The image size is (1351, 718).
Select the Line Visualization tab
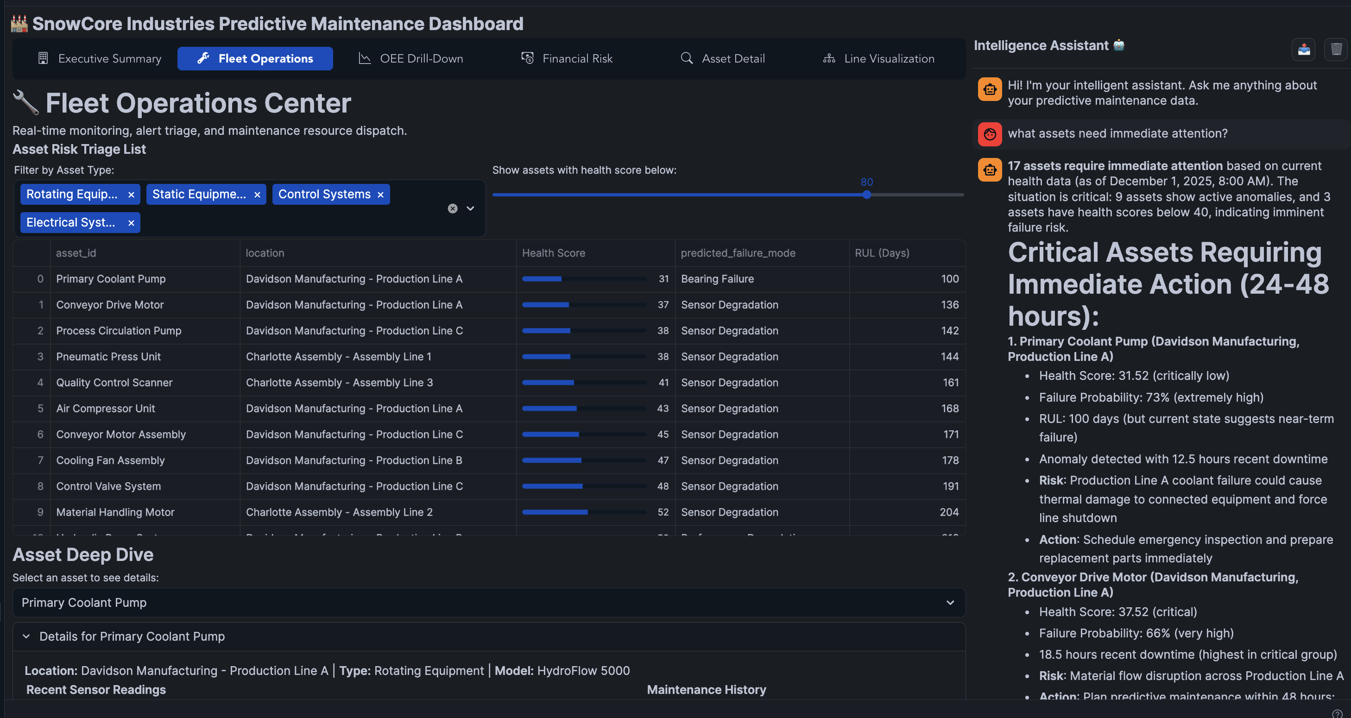point(878,59)
